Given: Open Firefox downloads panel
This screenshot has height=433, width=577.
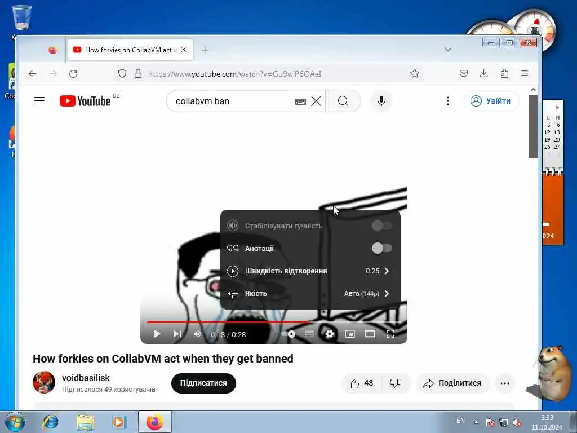Looking at the screenshot, I should 484,74.
